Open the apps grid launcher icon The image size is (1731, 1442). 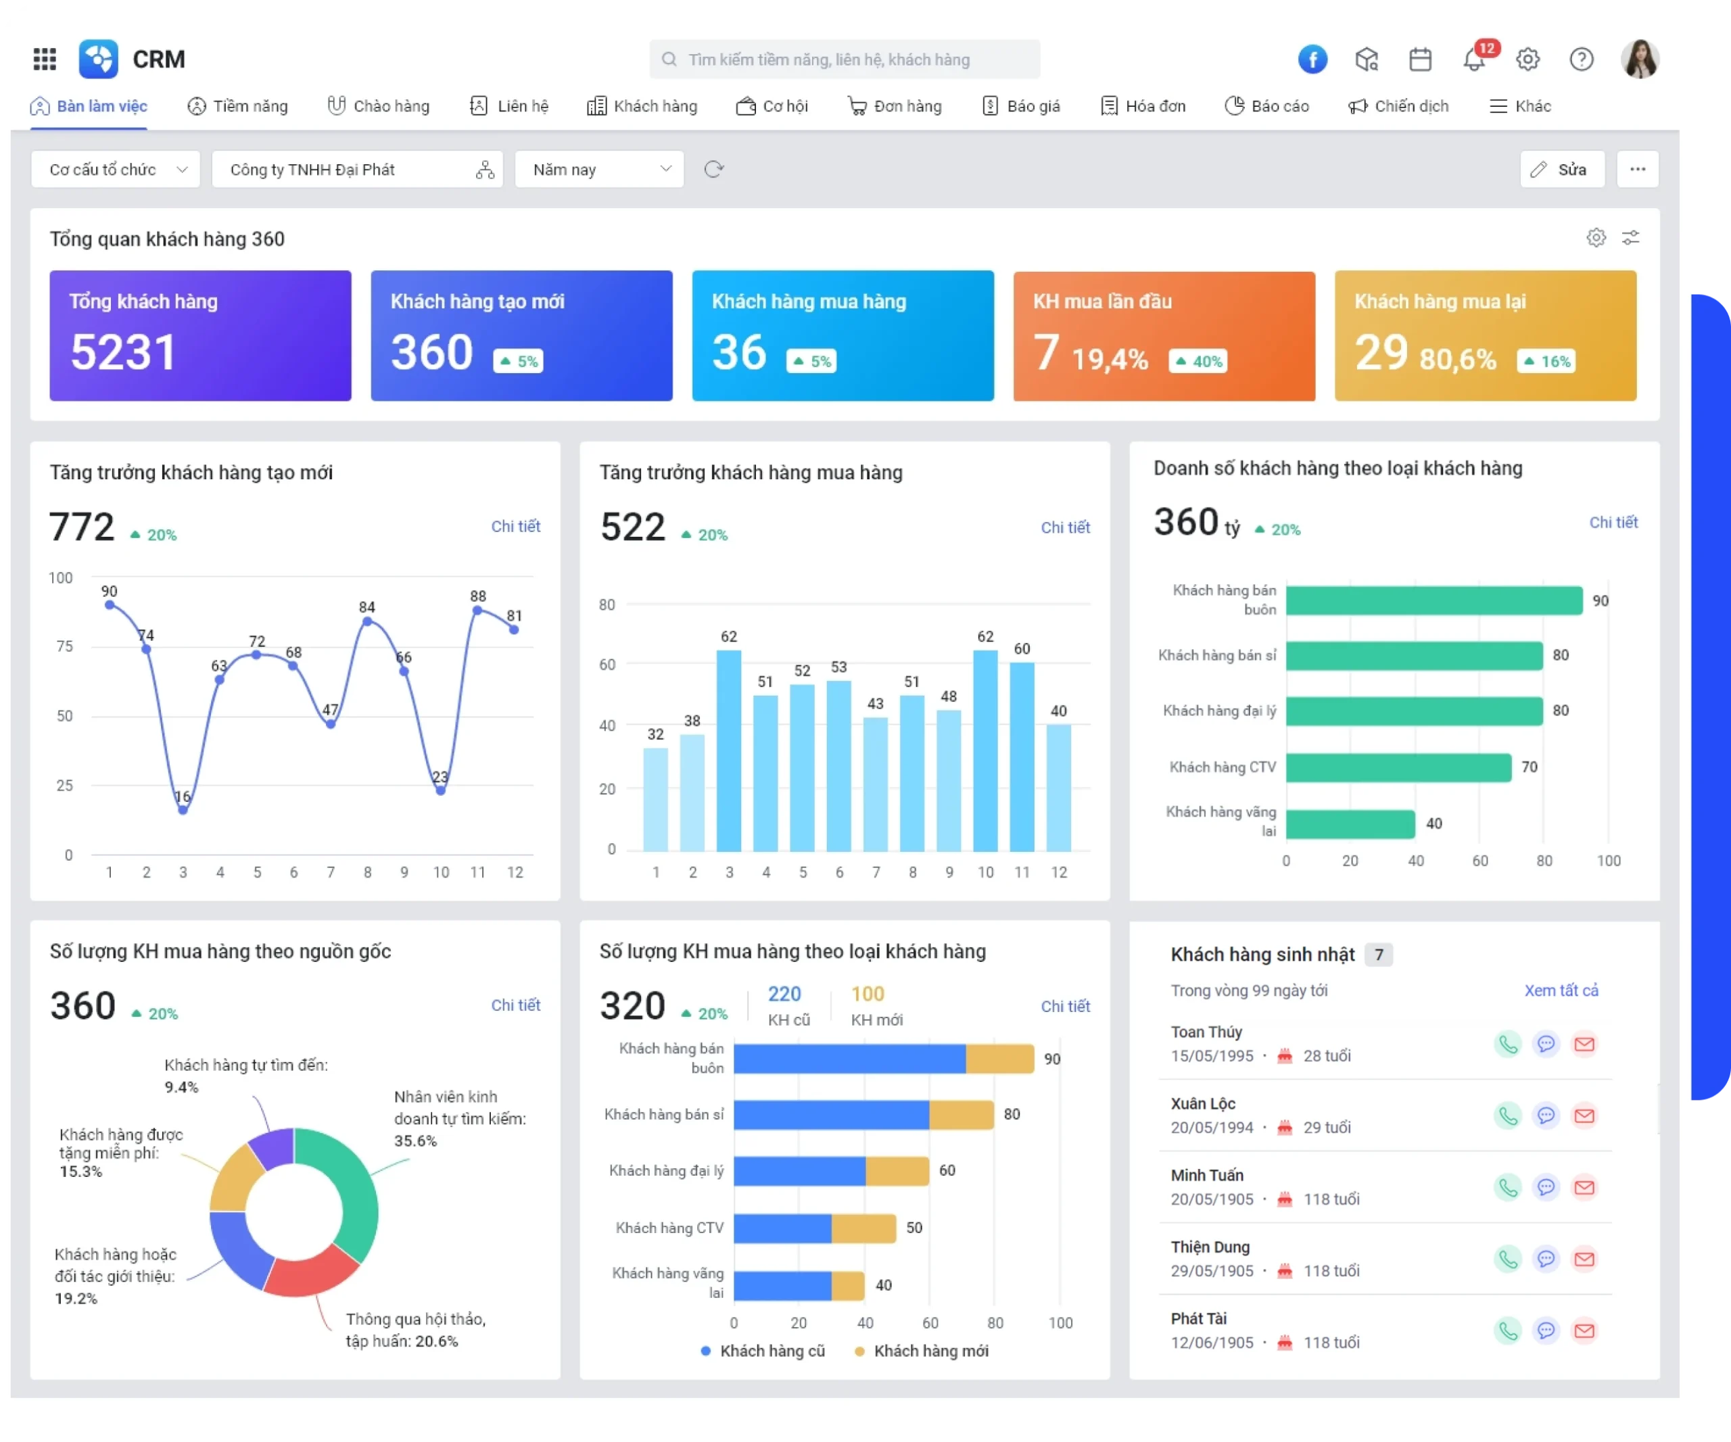(45, 59)
